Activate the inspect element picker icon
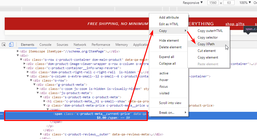Image resolution: width=257 pixels, height=139 pixels. pyautogui.click(x=4, y=45)
